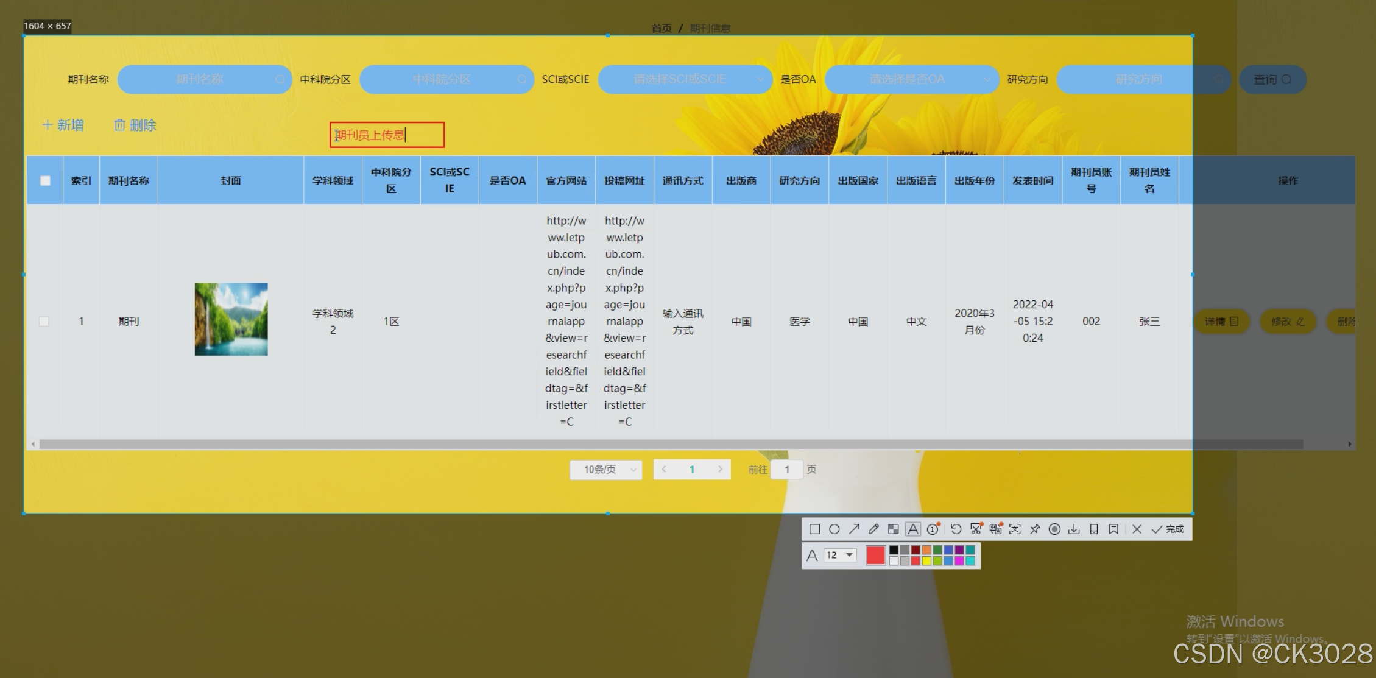Activate the mosaic blur tool

click(x=893, y=529)
